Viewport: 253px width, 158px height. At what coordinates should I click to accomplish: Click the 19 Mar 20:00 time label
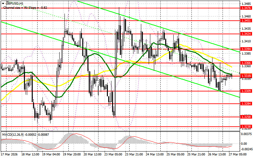coord(72,154)
